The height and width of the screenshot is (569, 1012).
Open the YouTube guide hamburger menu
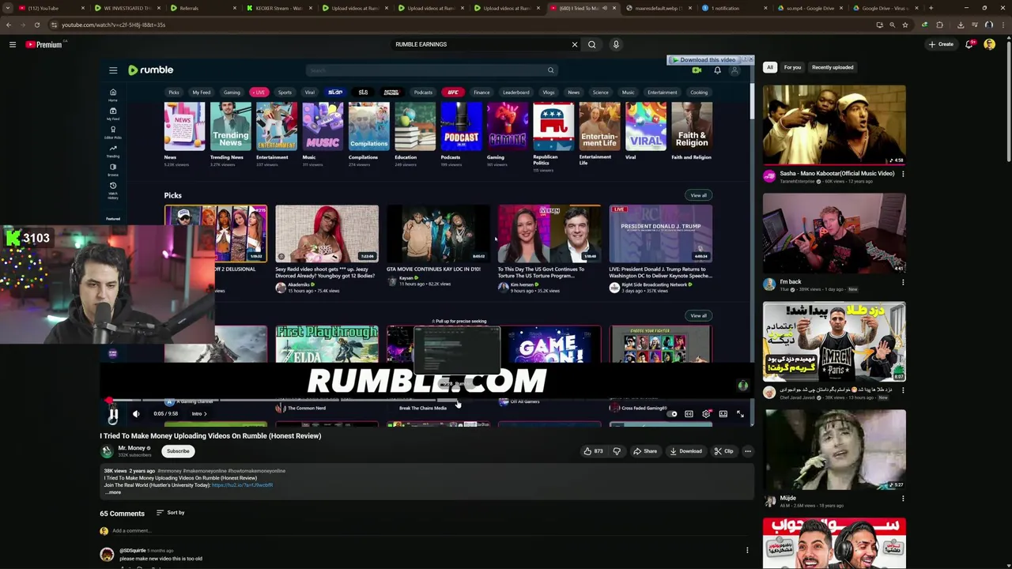[x=13, y=44]
